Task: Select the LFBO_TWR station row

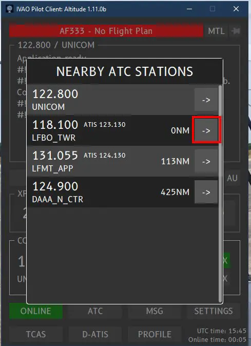Action: click(123, 130)
